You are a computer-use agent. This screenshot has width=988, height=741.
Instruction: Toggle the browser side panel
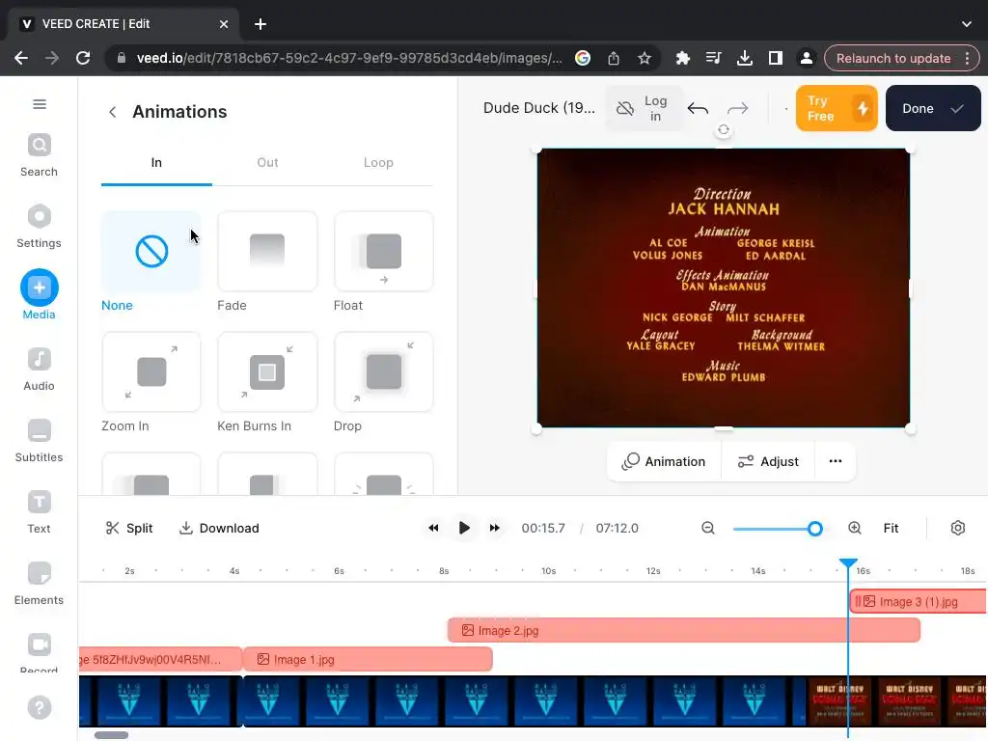tap(775, 58)
